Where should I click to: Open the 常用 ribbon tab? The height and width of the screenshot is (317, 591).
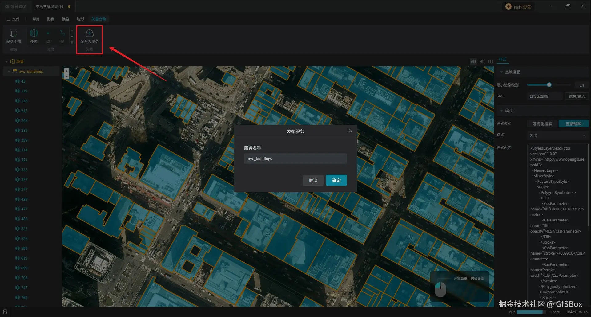pyautogui.click(x=36, y=19)
